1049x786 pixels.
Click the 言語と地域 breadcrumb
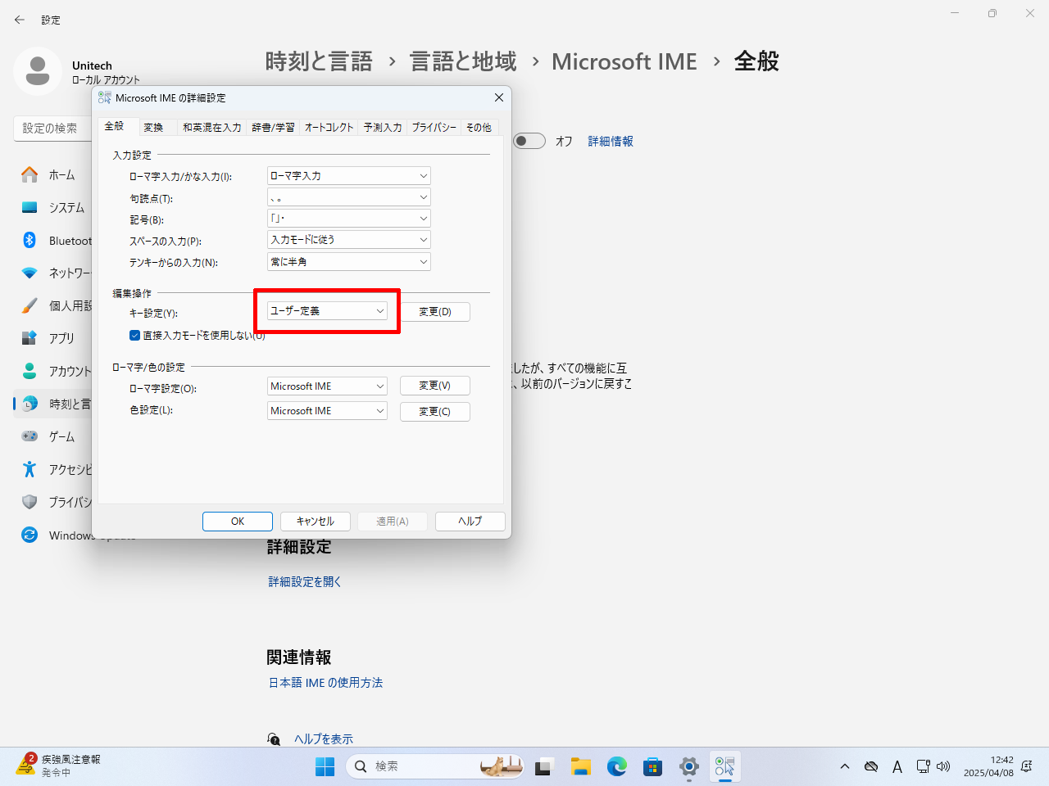[x=463, y=61]
